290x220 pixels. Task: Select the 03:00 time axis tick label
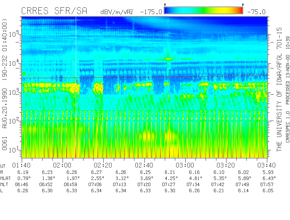coord(185,165)
